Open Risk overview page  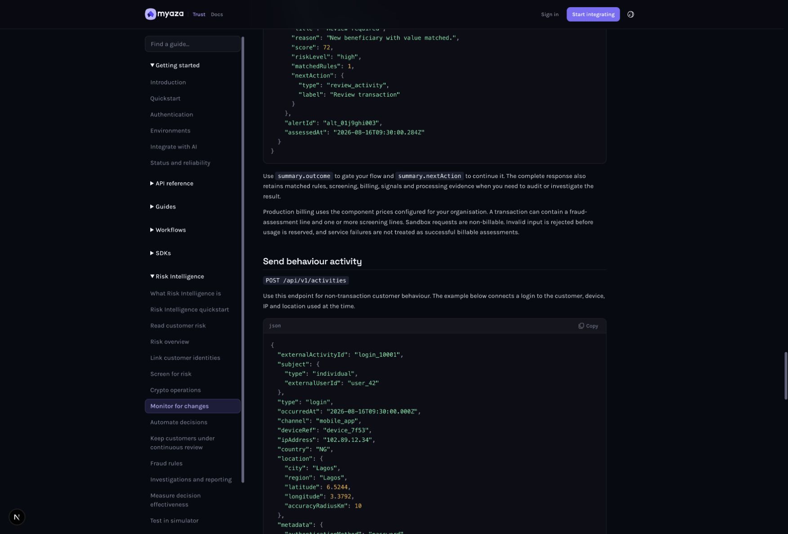click(x=170, y=342)
